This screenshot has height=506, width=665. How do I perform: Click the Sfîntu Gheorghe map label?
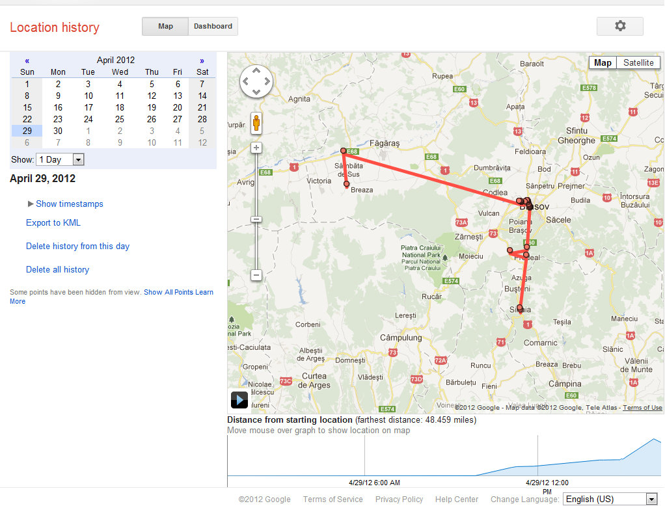(577, 136)
